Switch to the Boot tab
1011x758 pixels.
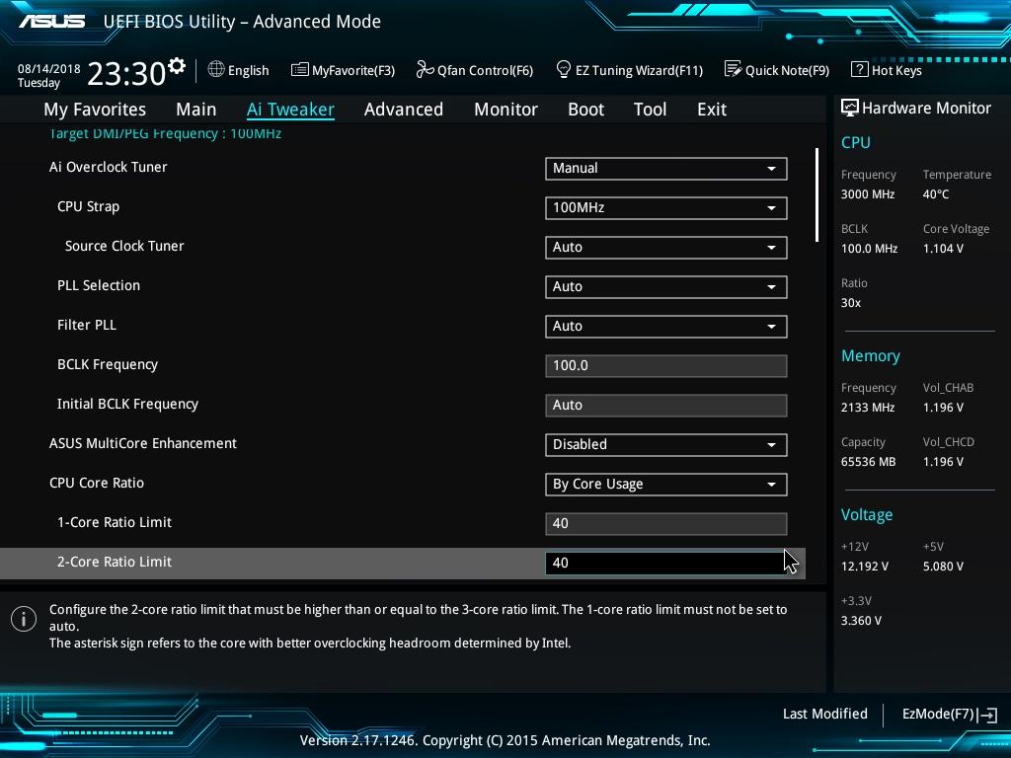pyautogui.click(x=585, y=110)
